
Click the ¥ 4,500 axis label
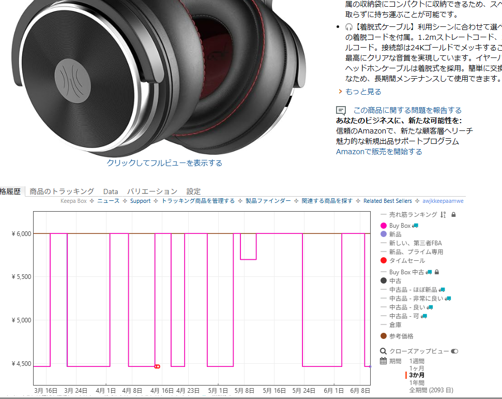pos(21,364)
